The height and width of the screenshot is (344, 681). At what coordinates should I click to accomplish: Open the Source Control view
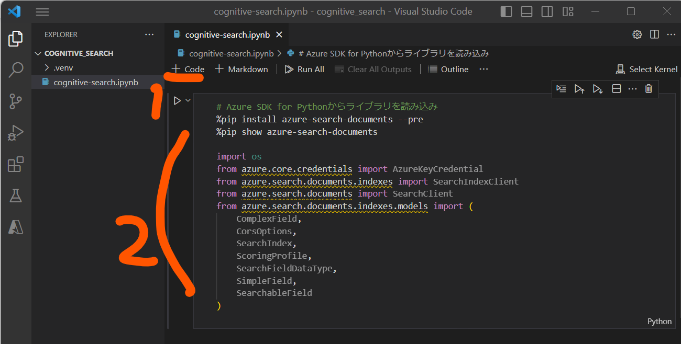click(x=16, y=101)
